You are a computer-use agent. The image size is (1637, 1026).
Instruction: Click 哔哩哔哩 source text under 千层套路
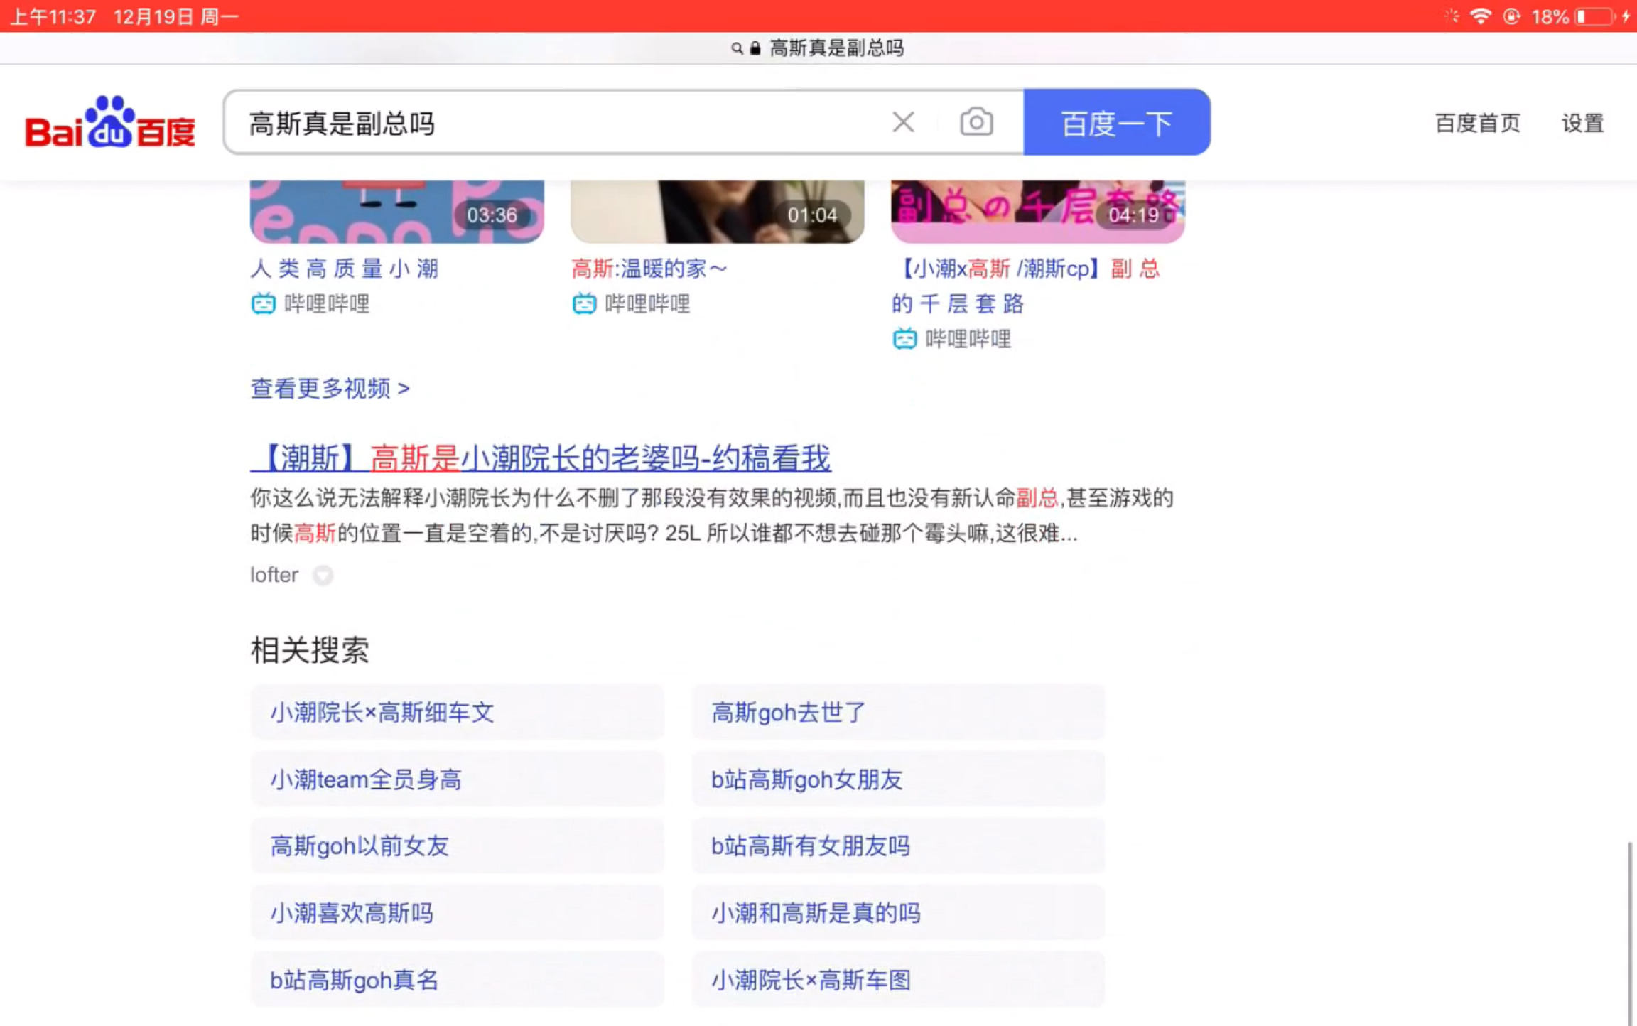tap(968, 339)
